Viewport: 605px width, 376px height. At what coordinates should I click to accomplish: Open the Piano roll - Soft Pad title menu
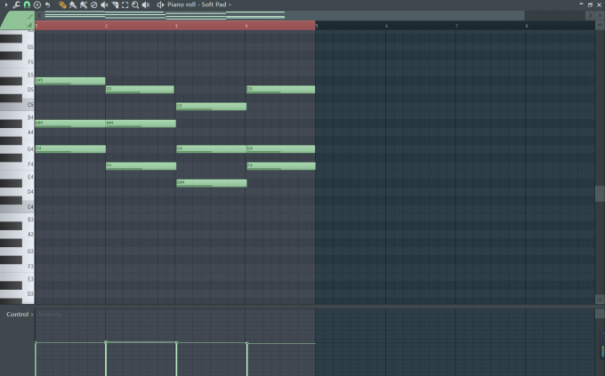[x=197, y=4]
